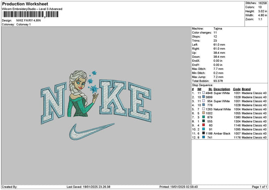Click the green swatch beside stitch count 879
Image resolution: width=269 pixels, height=190 pixels.
click(204, 117)
